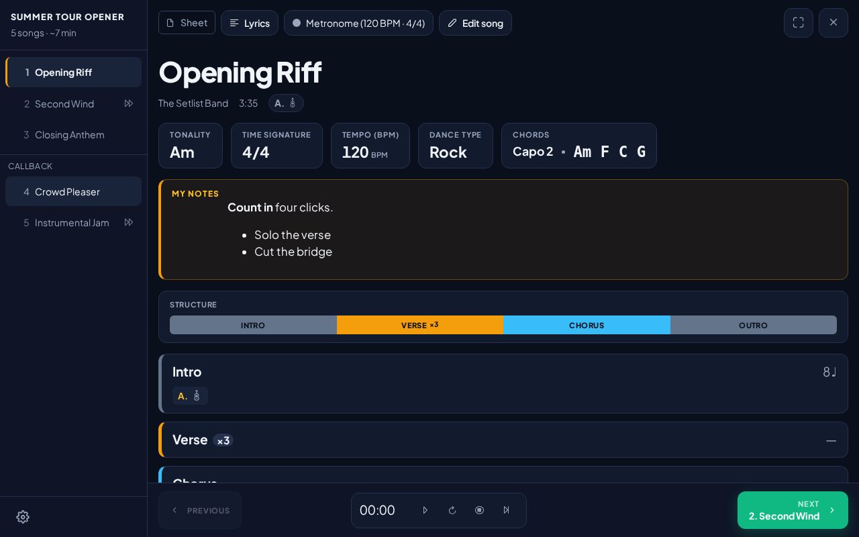Click the dash icon on Verse row

[x=831, y=440]
